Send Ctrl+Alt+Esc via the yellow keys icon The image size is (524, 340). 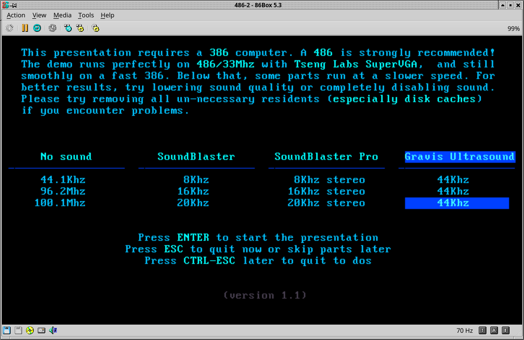80,28
